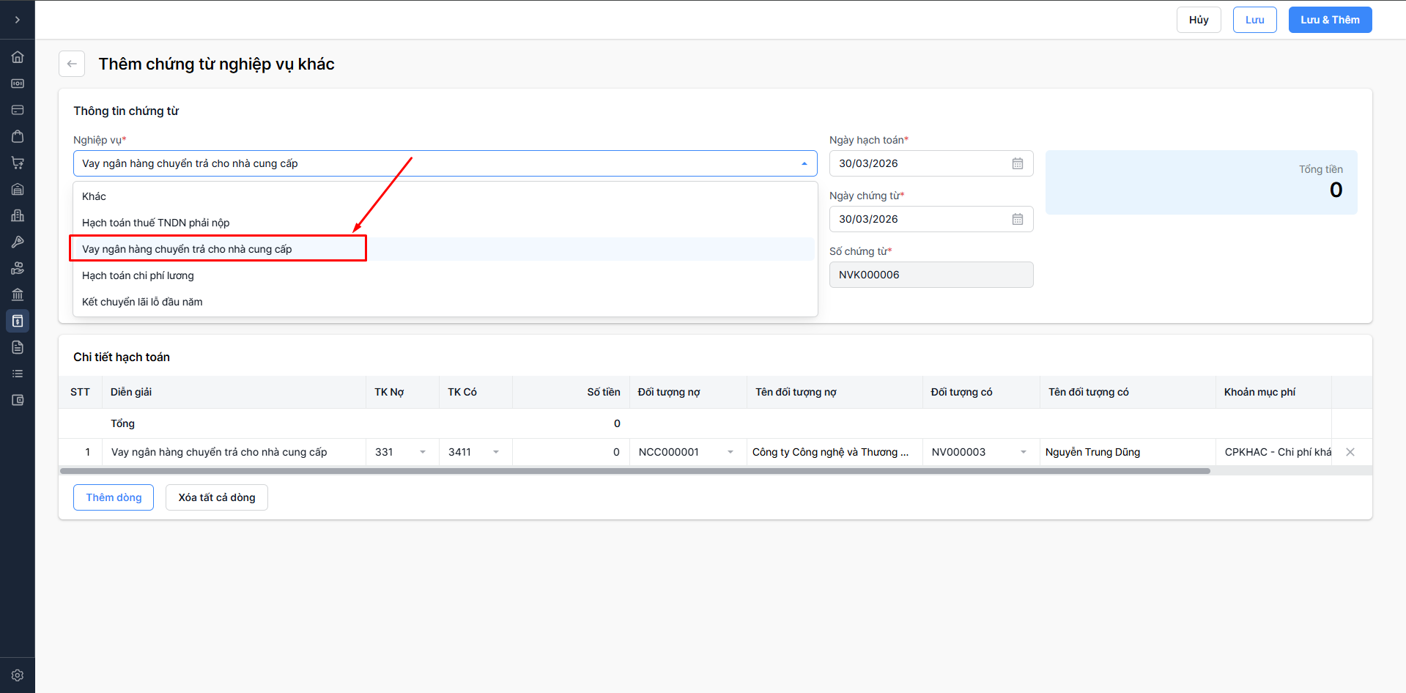Select 'Hạch toán chi phí lương' option
The height and width of the screenshot is (693, 1406).
[x=138, y=275]
